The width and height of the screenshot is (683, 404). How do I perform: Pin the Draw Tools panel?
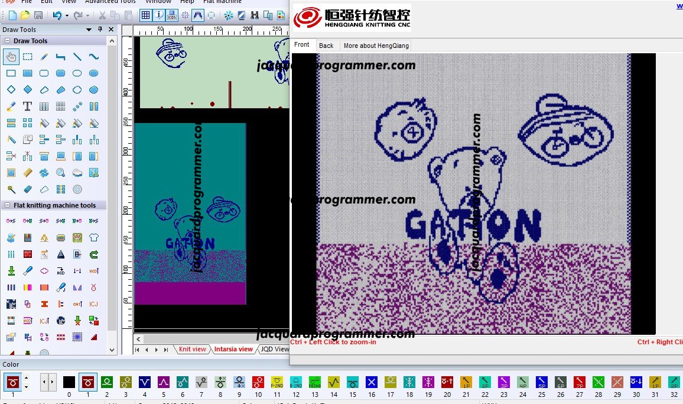100,30
